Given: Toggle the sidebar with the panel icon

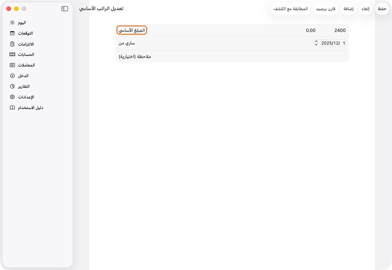Looking at the screenshot, I should 65,9.
